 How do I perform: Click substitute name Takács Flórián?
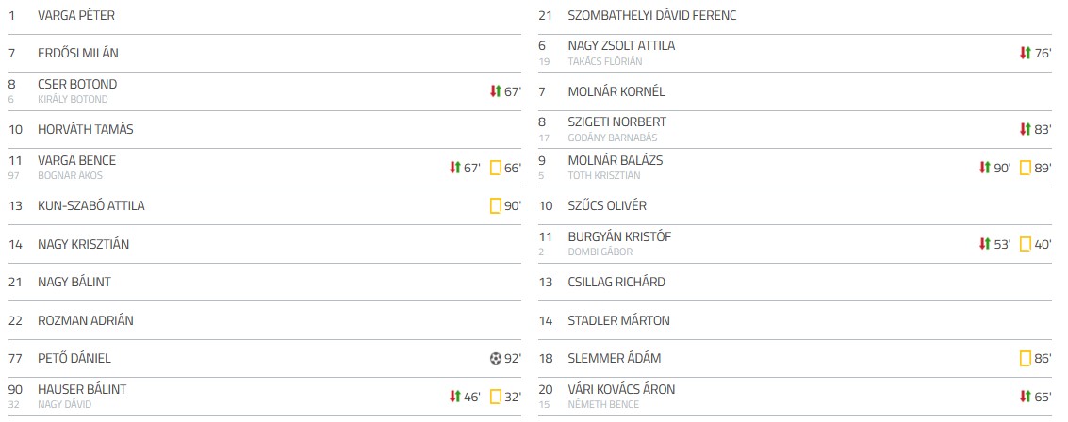(604, 61)
